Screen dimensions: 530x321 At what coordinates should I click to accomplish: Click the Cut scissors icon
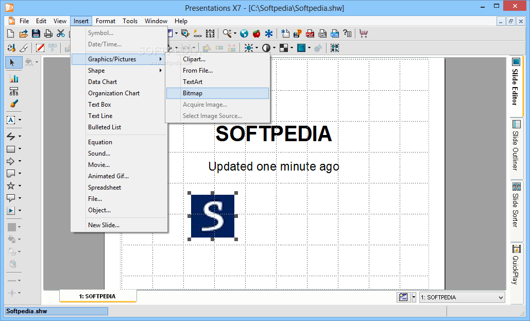tap(60, 33)
